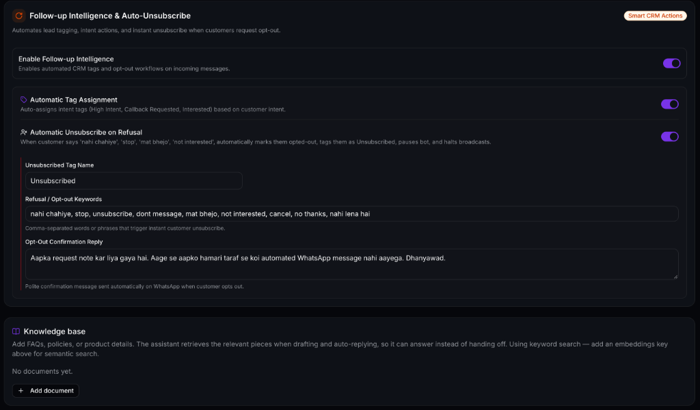Viewport: 700px width, 410px height.
Task: Toggle Enable Follow-up Intelligence switch
Action: (671, 64)
